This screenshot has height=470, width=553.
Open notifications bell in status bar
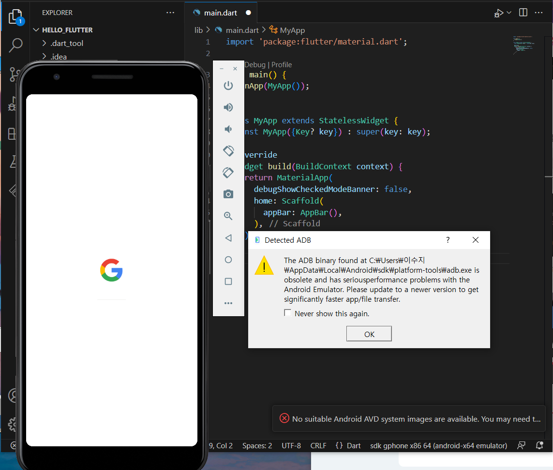pos(539,446)
